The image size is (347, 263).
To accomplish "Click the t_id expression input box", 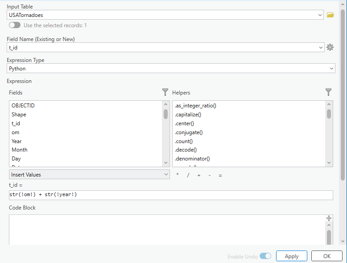I will tap(170, 195).
